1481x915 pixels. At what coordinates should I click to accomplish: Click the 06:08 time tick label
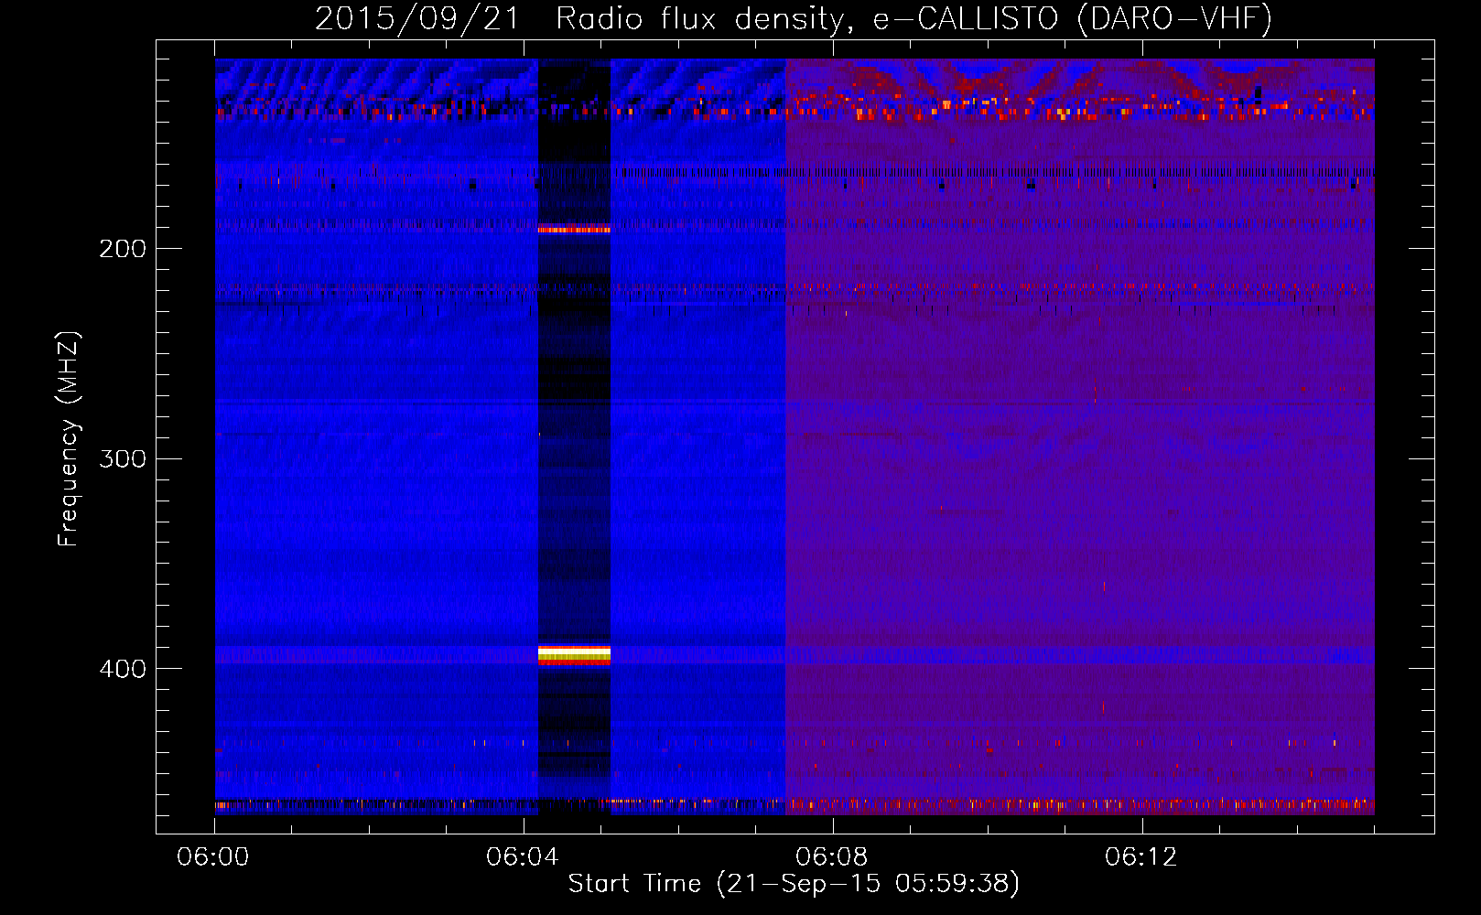(x=832, y=857)
